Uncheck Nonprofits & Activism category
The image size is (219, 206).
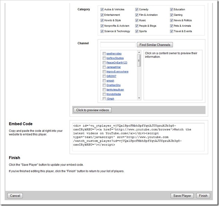tap(102, 26)
